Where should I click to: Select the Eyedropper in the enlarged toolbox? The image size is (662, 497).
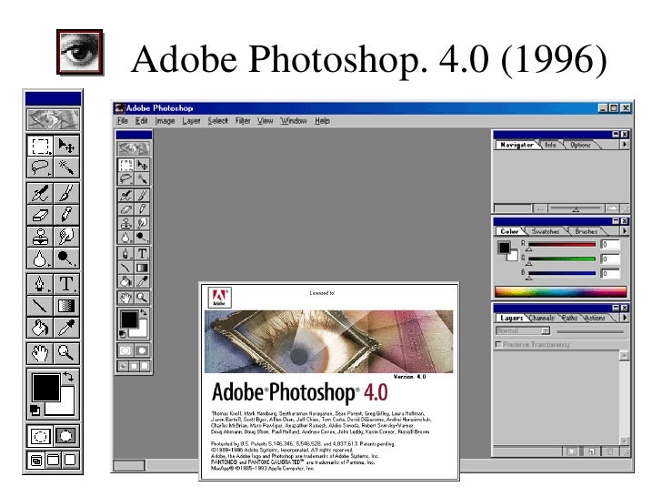pos(66,328)
